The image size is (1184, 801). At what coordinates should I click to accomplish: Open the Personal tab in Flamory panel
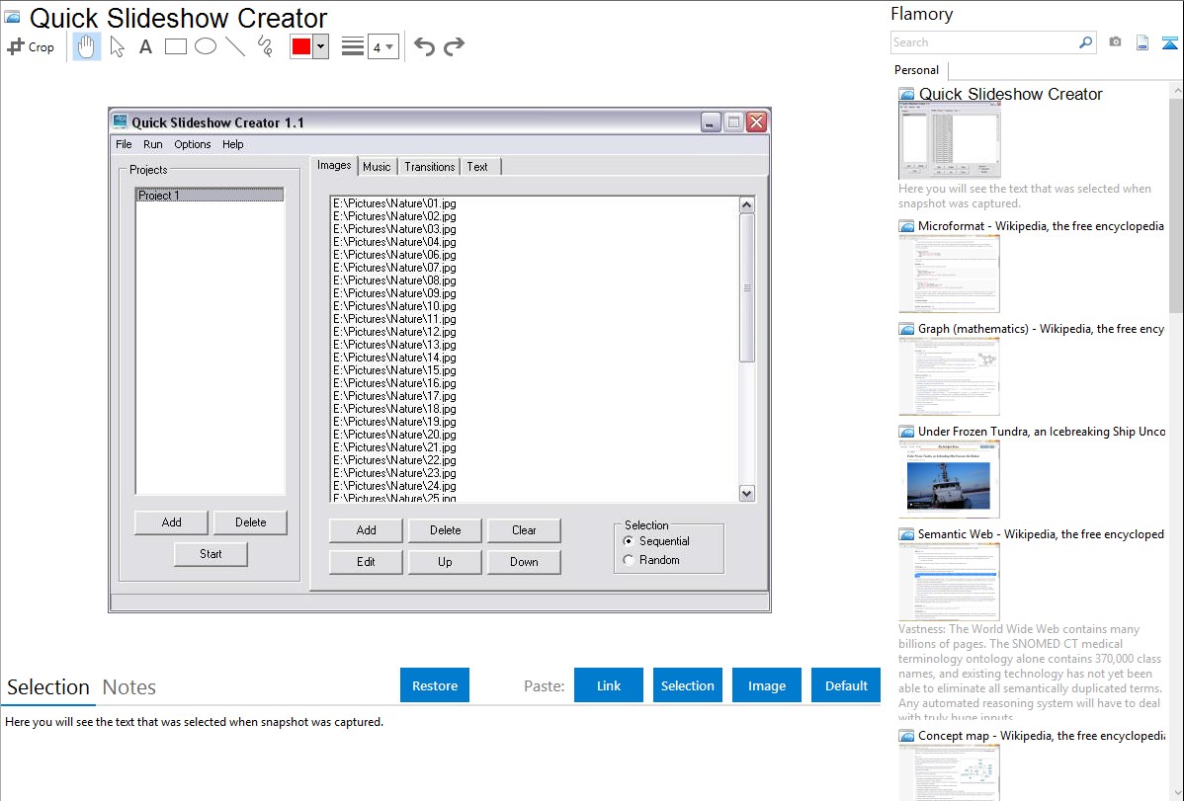(917, 70)
